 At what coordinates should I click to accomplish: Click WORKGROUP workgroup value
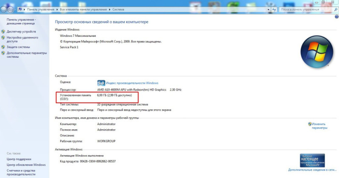pos(106,141)
